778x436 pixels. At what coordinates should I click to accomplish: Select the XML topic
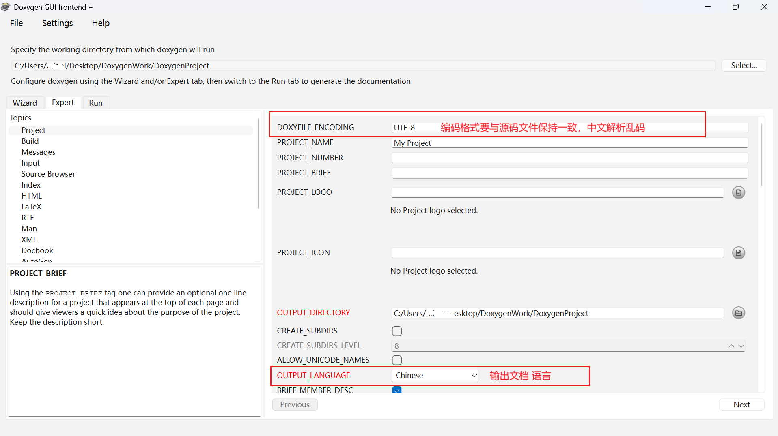click(29, 239)
